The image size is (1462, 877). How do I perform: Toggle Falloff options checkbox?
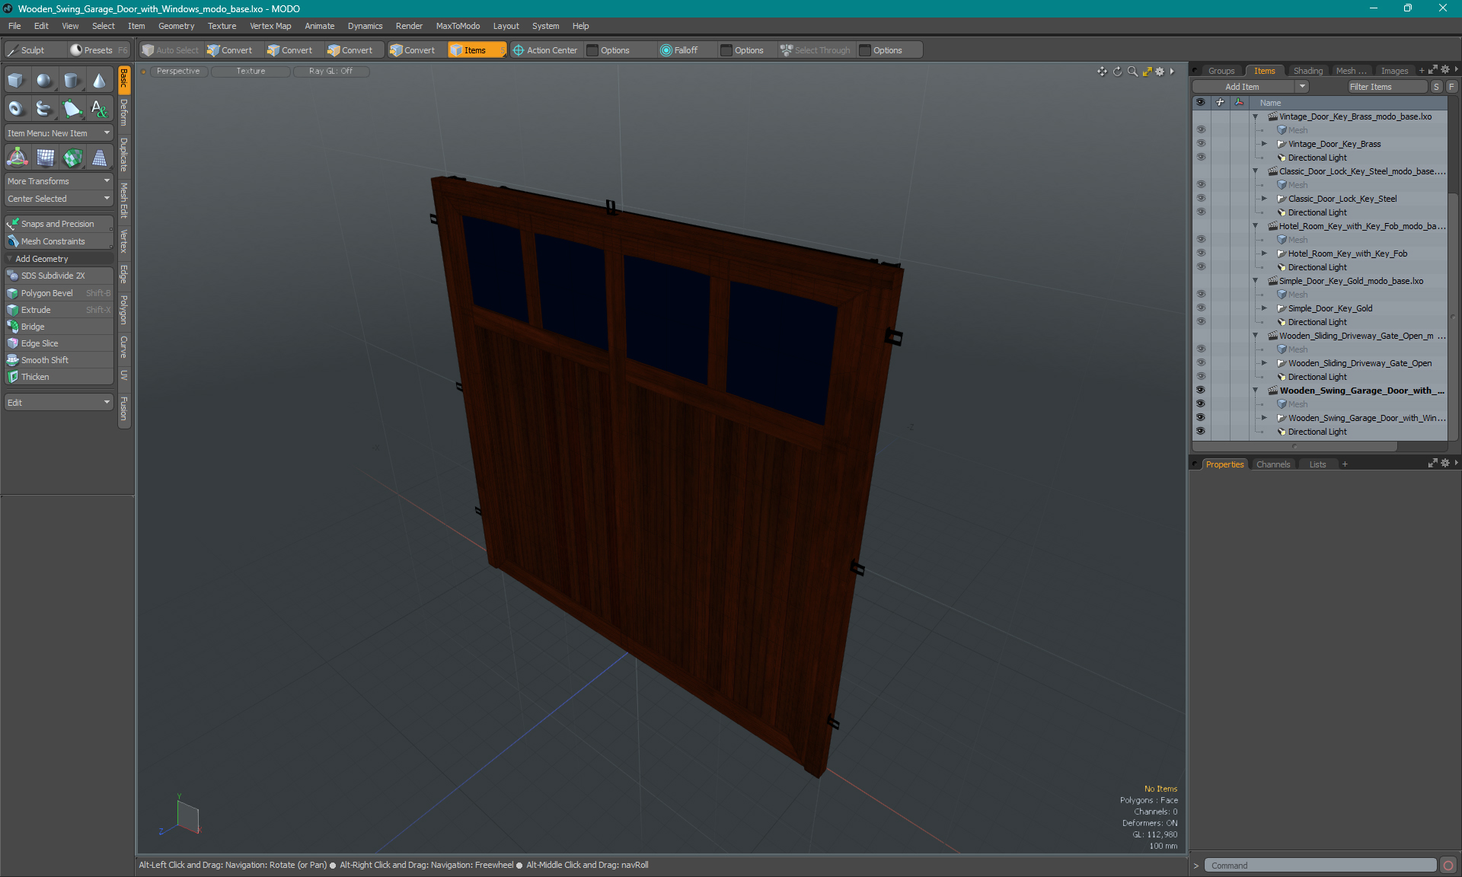pyautogui.click(x=726, y=50)
